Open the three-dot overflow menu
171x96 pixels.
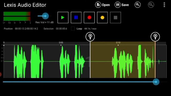(164, 5)
